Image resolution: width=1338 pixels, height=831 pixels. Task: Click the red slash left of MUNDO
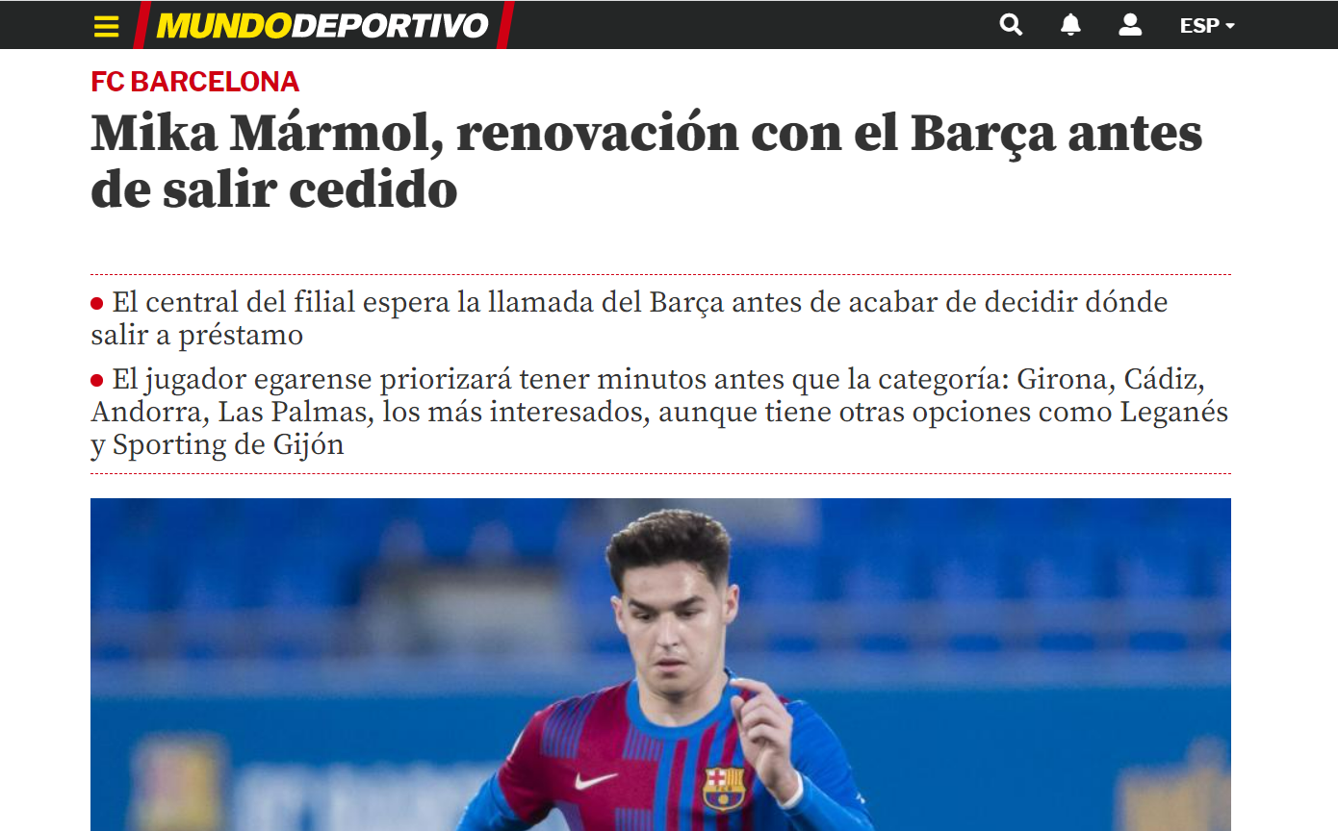pos(142,25)
